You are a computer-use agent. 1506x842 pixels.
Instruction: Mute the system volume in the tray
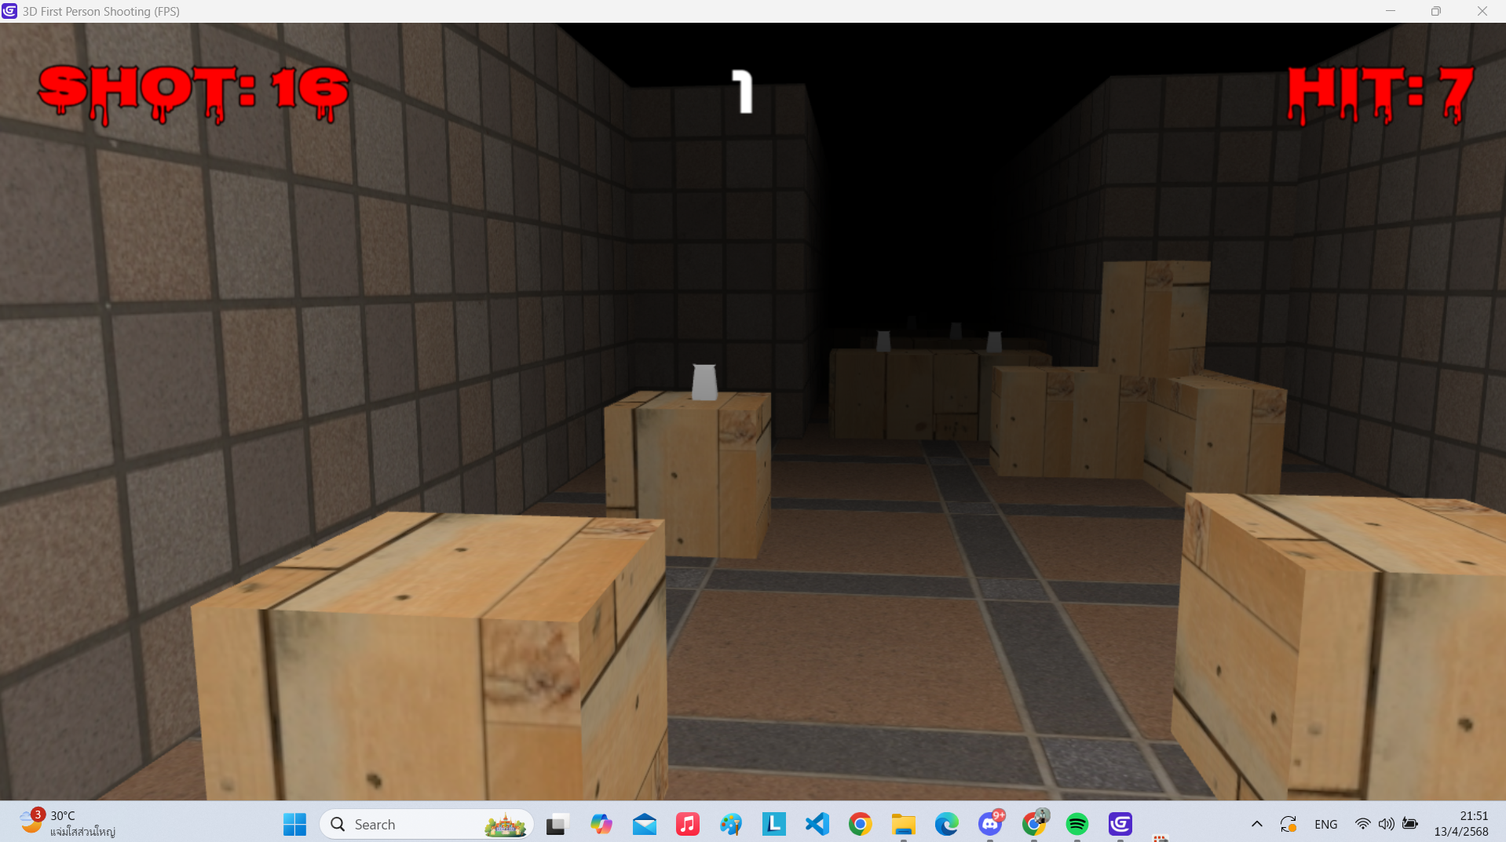1385,823
